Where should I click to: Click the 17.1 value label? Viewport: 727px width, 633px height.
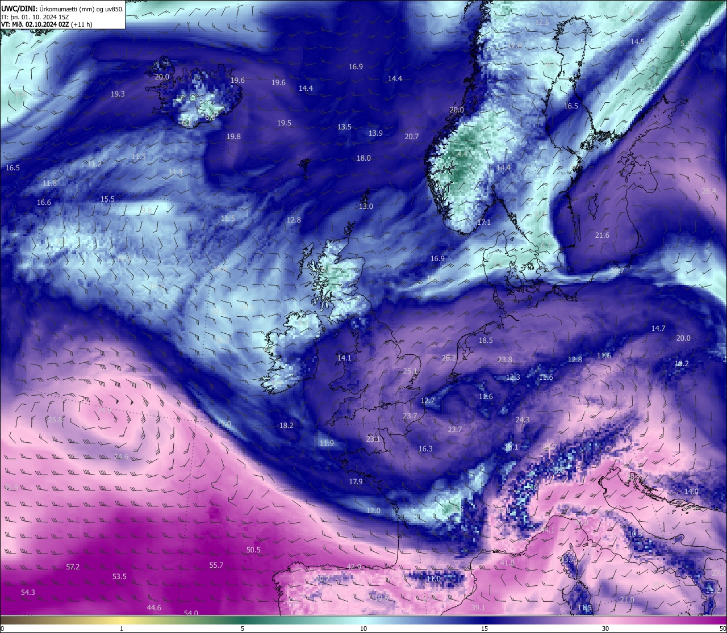pyautogui.click(x=484, y=222)
